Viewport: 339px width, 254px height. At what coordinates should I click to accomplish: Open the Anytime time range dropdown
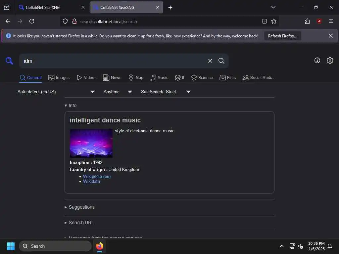[x=118, y=92]
